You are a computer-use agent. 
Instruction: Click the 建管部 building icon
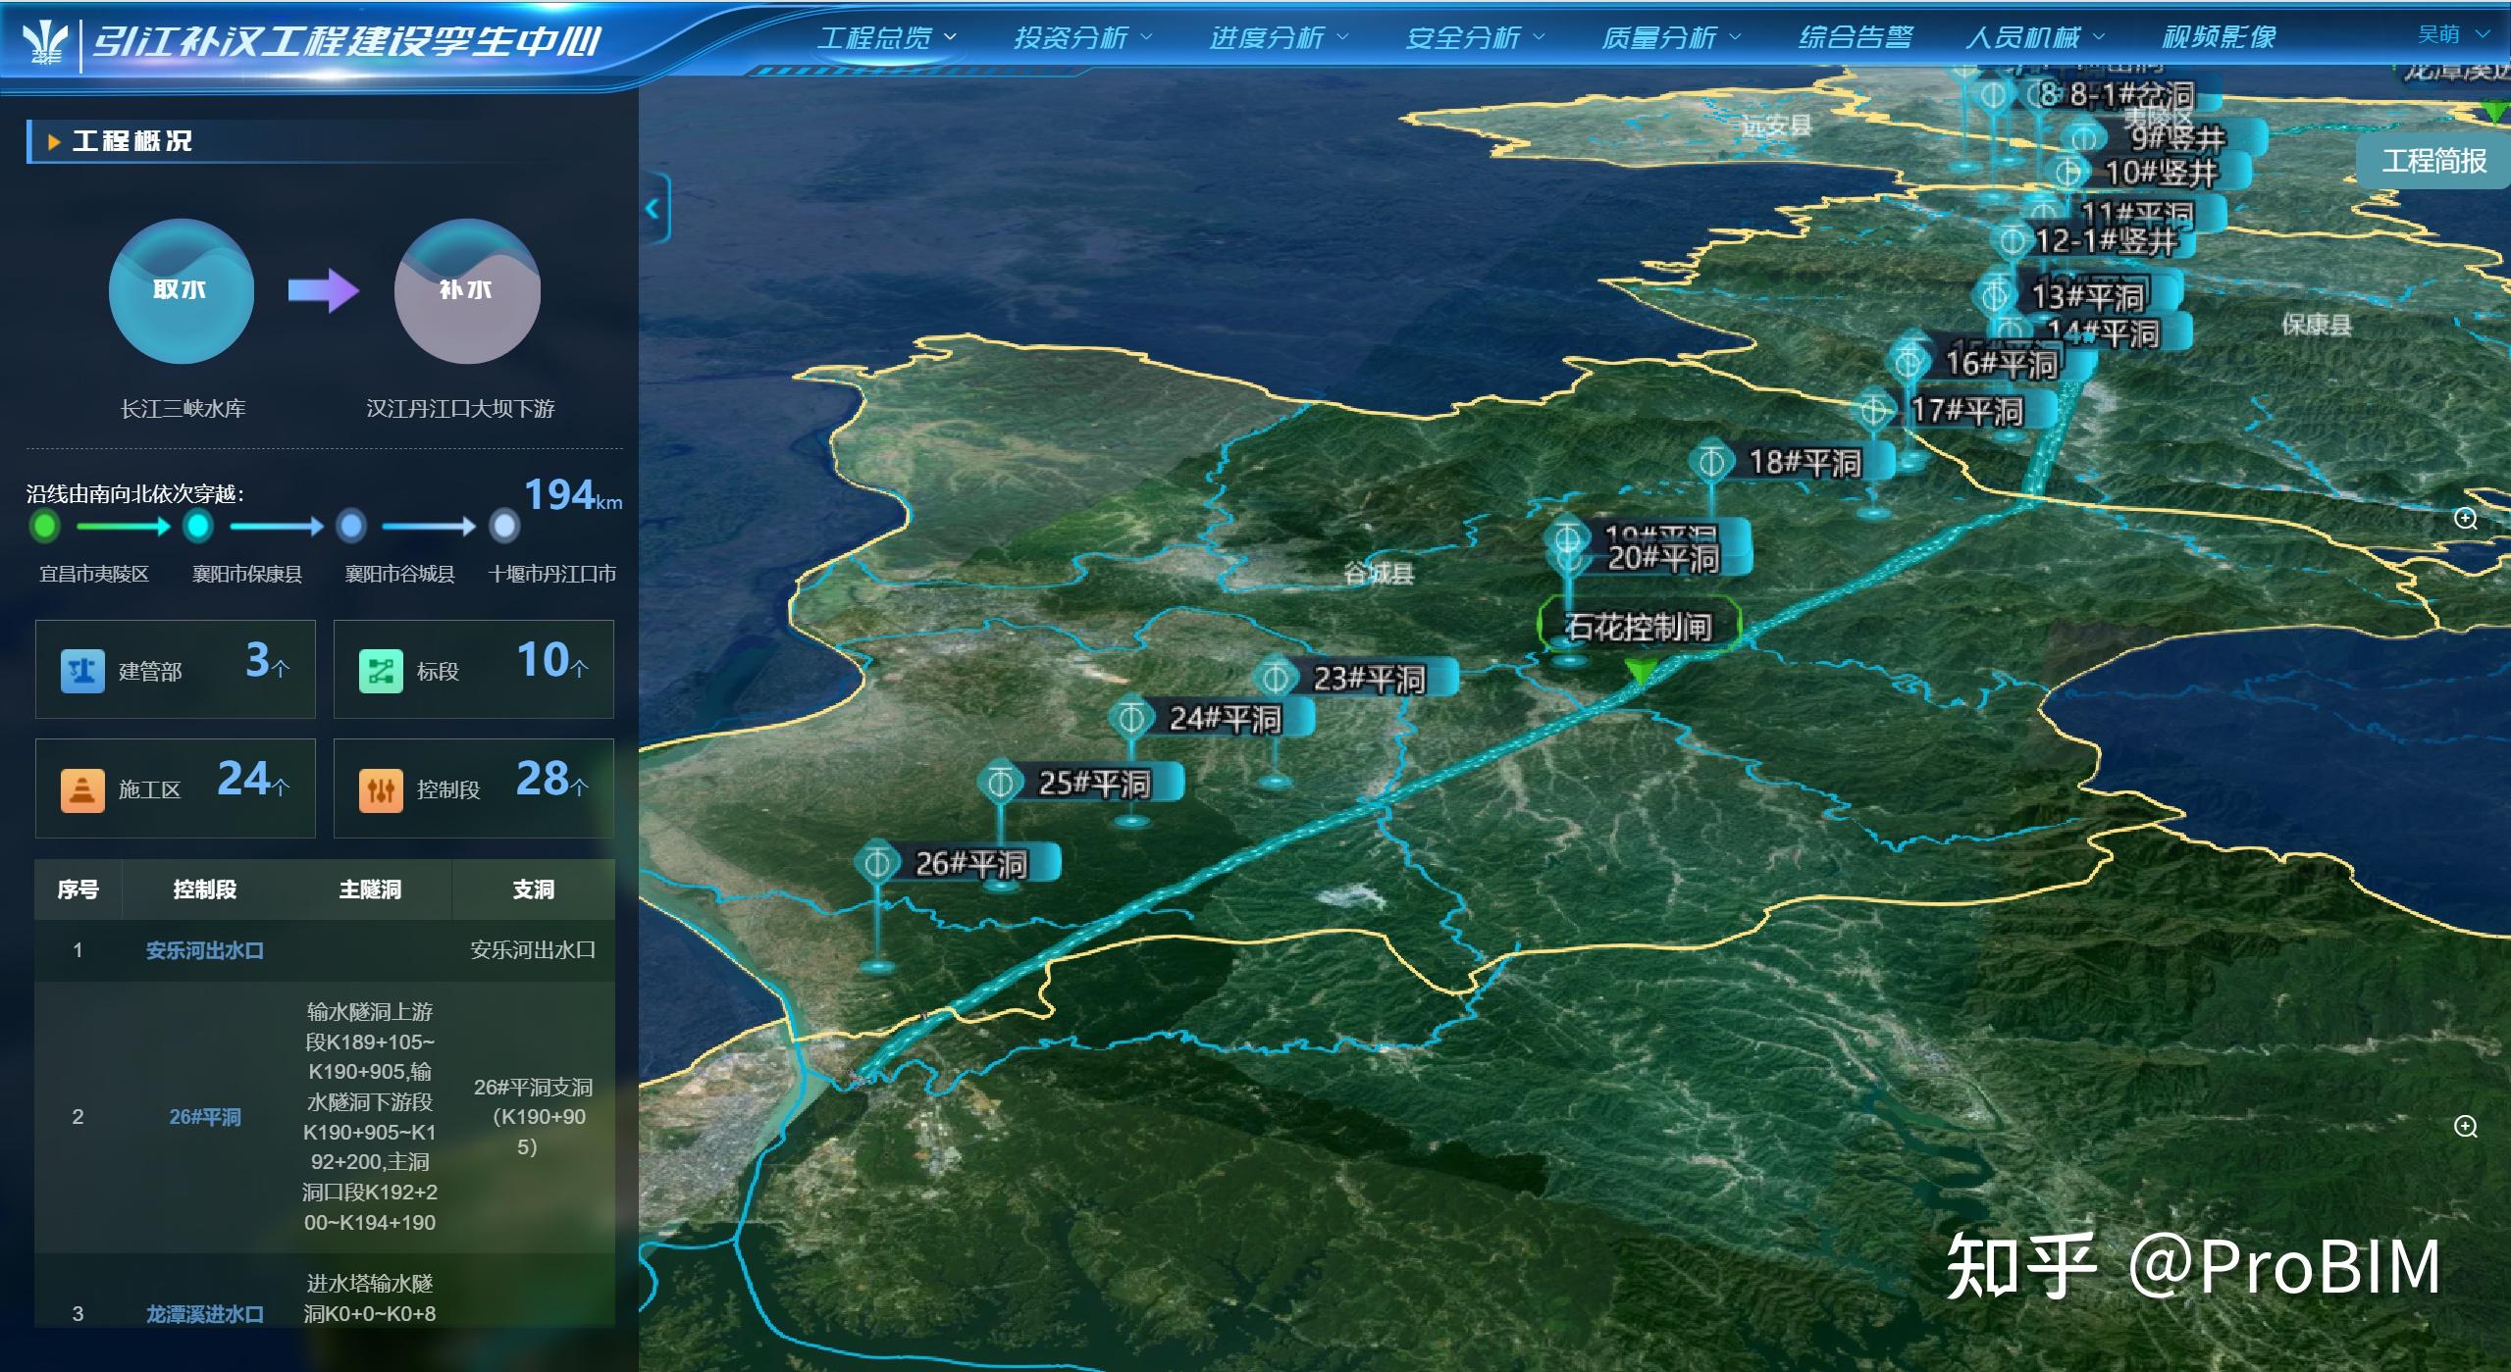[82, 672]
